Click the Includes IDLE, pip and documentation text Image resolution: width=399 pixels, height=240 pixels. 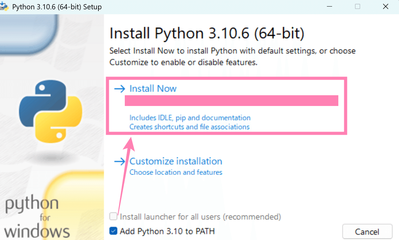190,118
